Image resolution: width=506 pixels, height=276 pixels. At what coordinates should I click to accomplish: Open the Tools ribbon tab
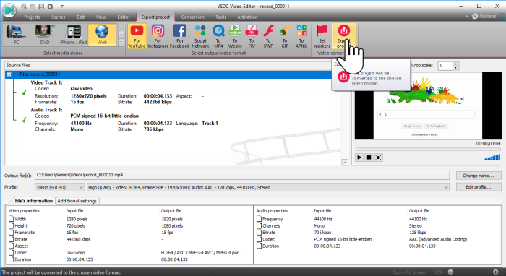pos(220,17)
